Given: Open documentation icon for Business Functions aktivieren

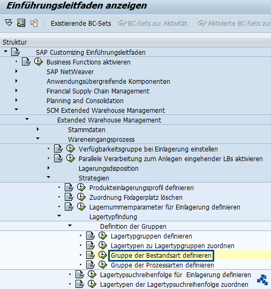Looking at the screenshot, I should tap(26, 62).
